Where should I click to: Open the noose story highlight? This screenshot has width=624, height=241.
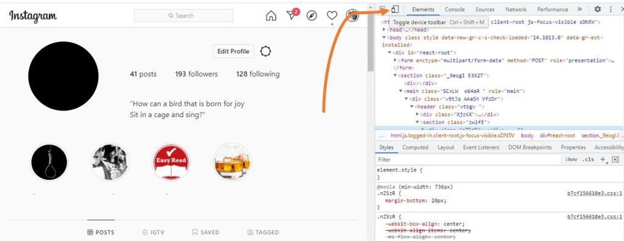pos(49,162)
